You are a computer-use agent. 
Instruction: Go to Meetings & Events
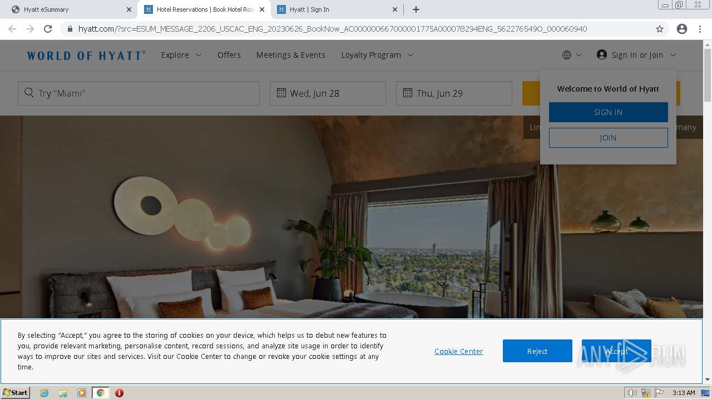291,55
